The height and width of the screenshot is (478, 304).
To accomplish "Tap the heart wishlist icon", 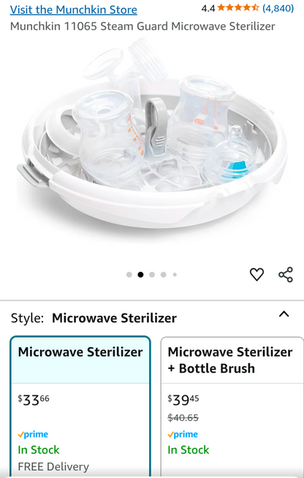I will [256, 274].
